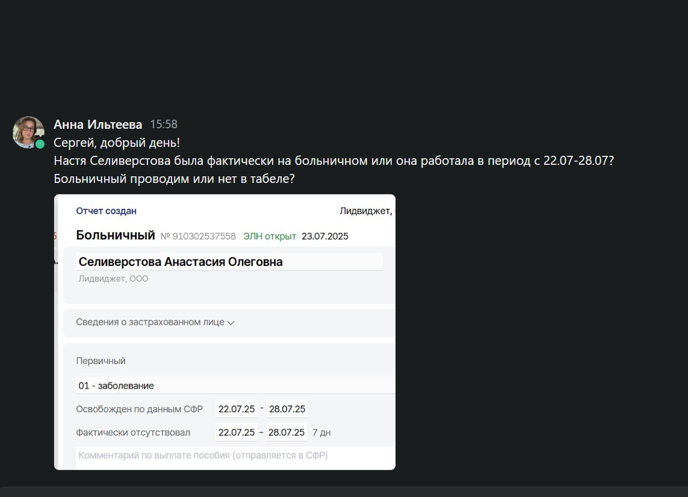Open the 01 - заболевание dropdown field

point(235,386)
